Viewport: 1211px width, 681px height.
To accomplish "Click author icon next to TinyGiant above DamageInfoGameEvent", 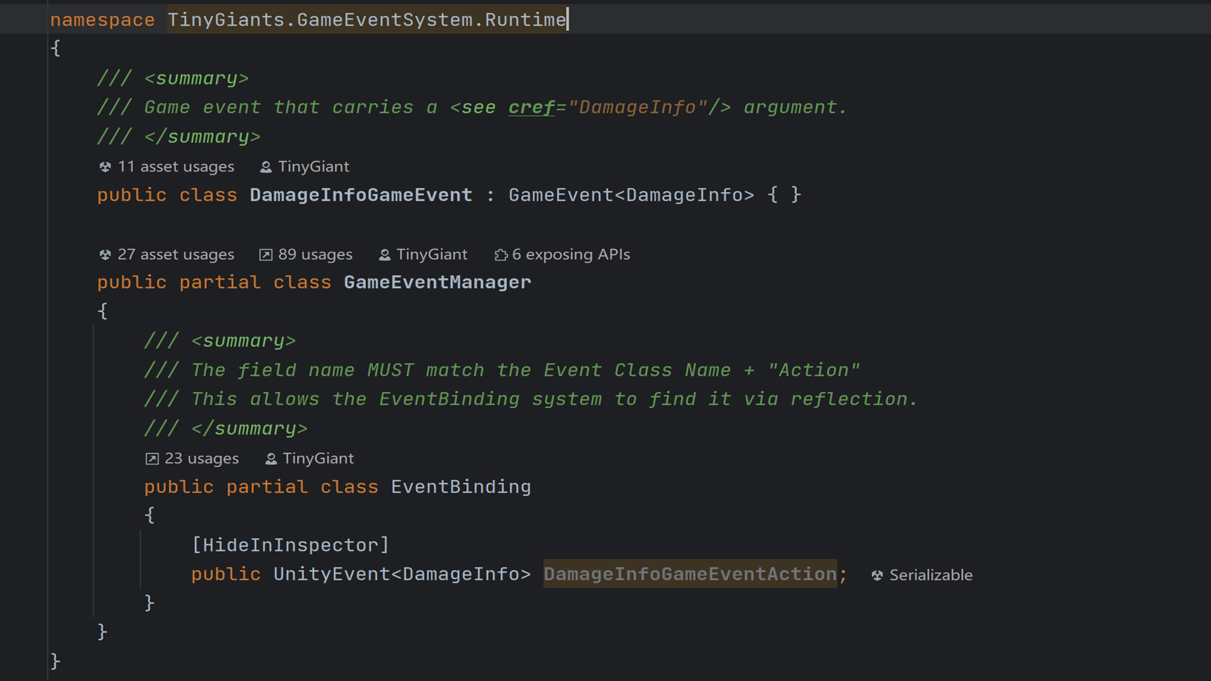I will 266,167.
